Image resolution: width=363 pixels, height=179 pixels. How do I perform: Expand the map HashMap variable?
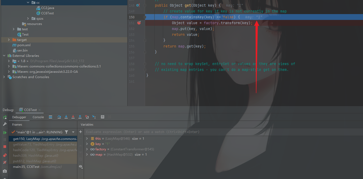click(x=87, y=155)
